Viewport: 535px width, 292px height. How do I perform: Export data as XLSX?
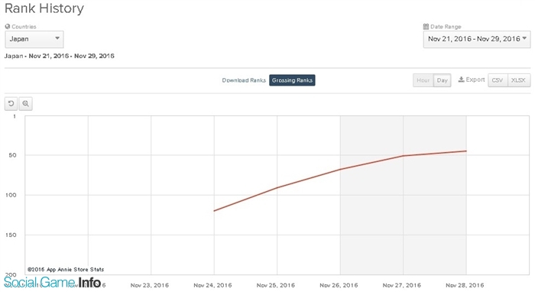519,80
